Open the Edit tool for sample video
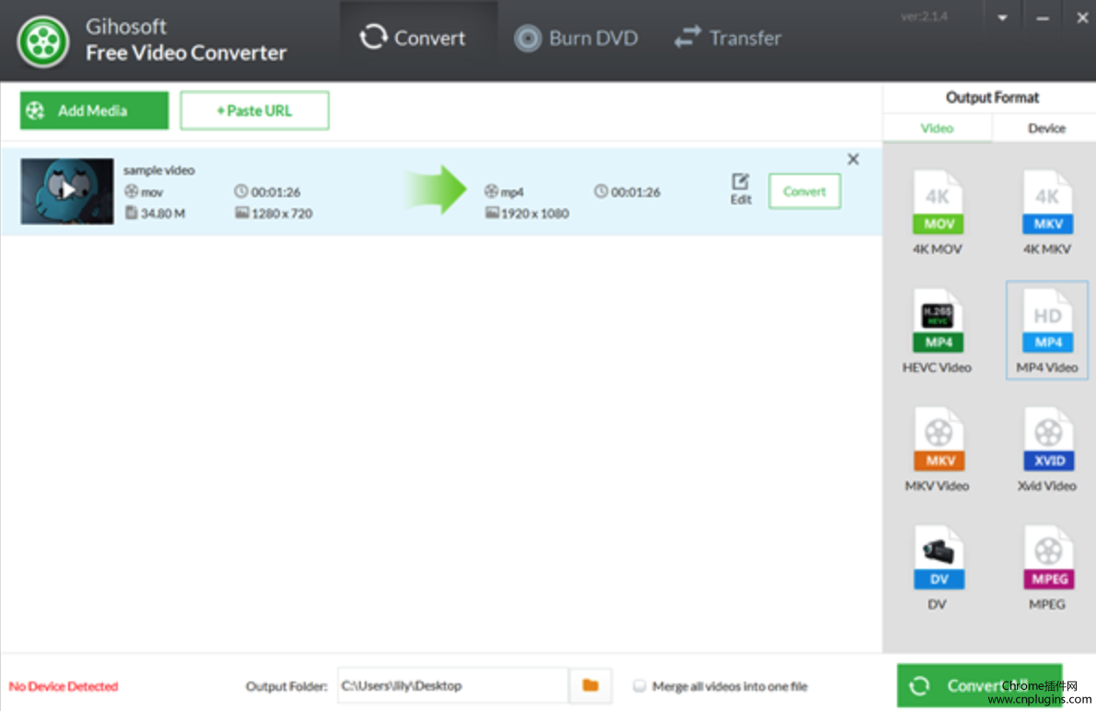The height and width of the screenshot is (711, 1096). click(740, 189)
